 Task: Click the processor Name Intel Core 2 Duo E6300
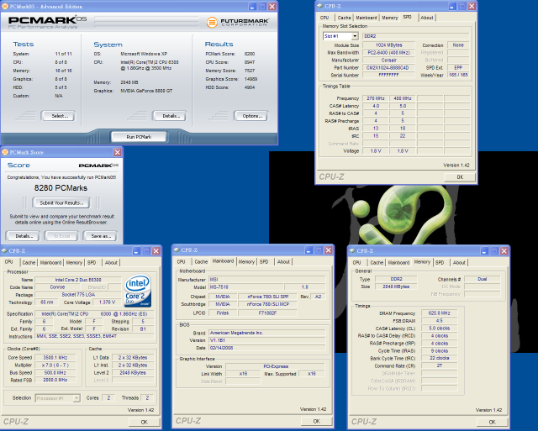tap(78, 280)
